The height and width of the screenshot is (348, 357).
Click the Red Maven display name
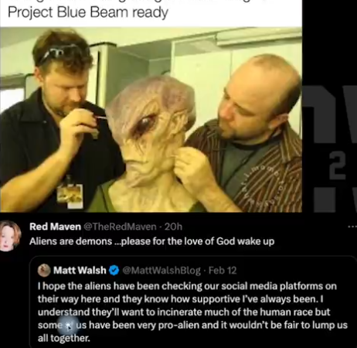tap(55, 227)
